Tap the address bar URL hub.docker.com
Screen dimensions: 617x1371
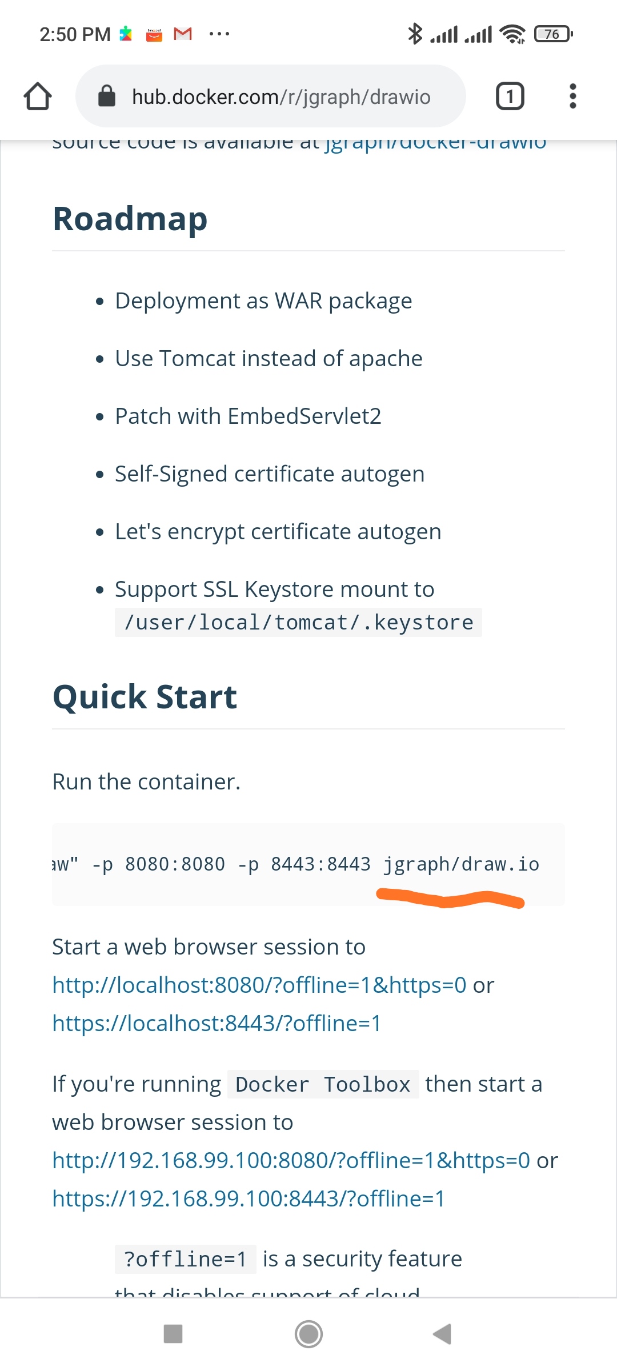click(281, 97)
